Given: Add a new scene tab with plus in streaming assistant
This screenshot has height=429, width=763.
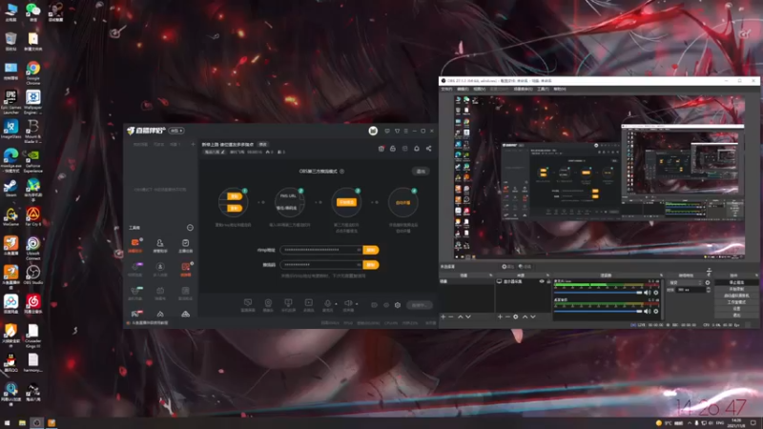Looking at the screenshot, I should tap(193, 145).
